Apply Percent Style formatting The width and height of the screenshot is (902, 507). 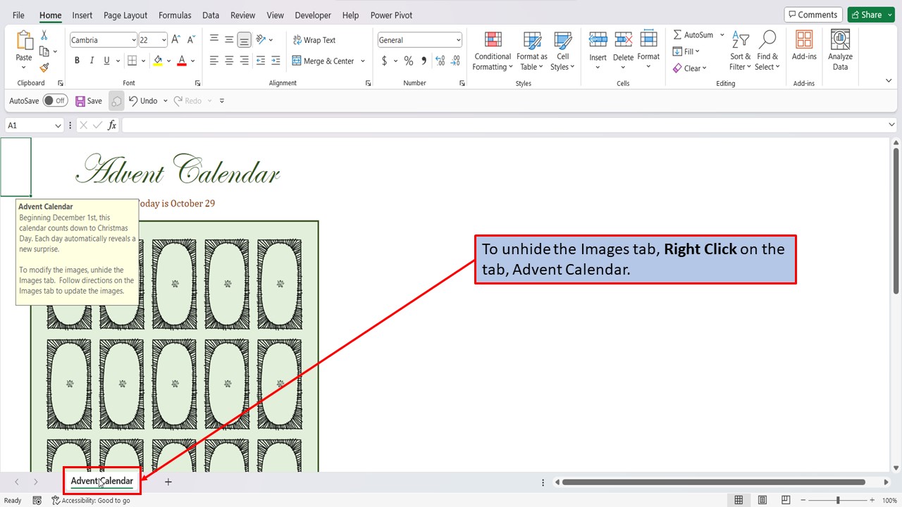pyautogui.click(x=408, y=61)
